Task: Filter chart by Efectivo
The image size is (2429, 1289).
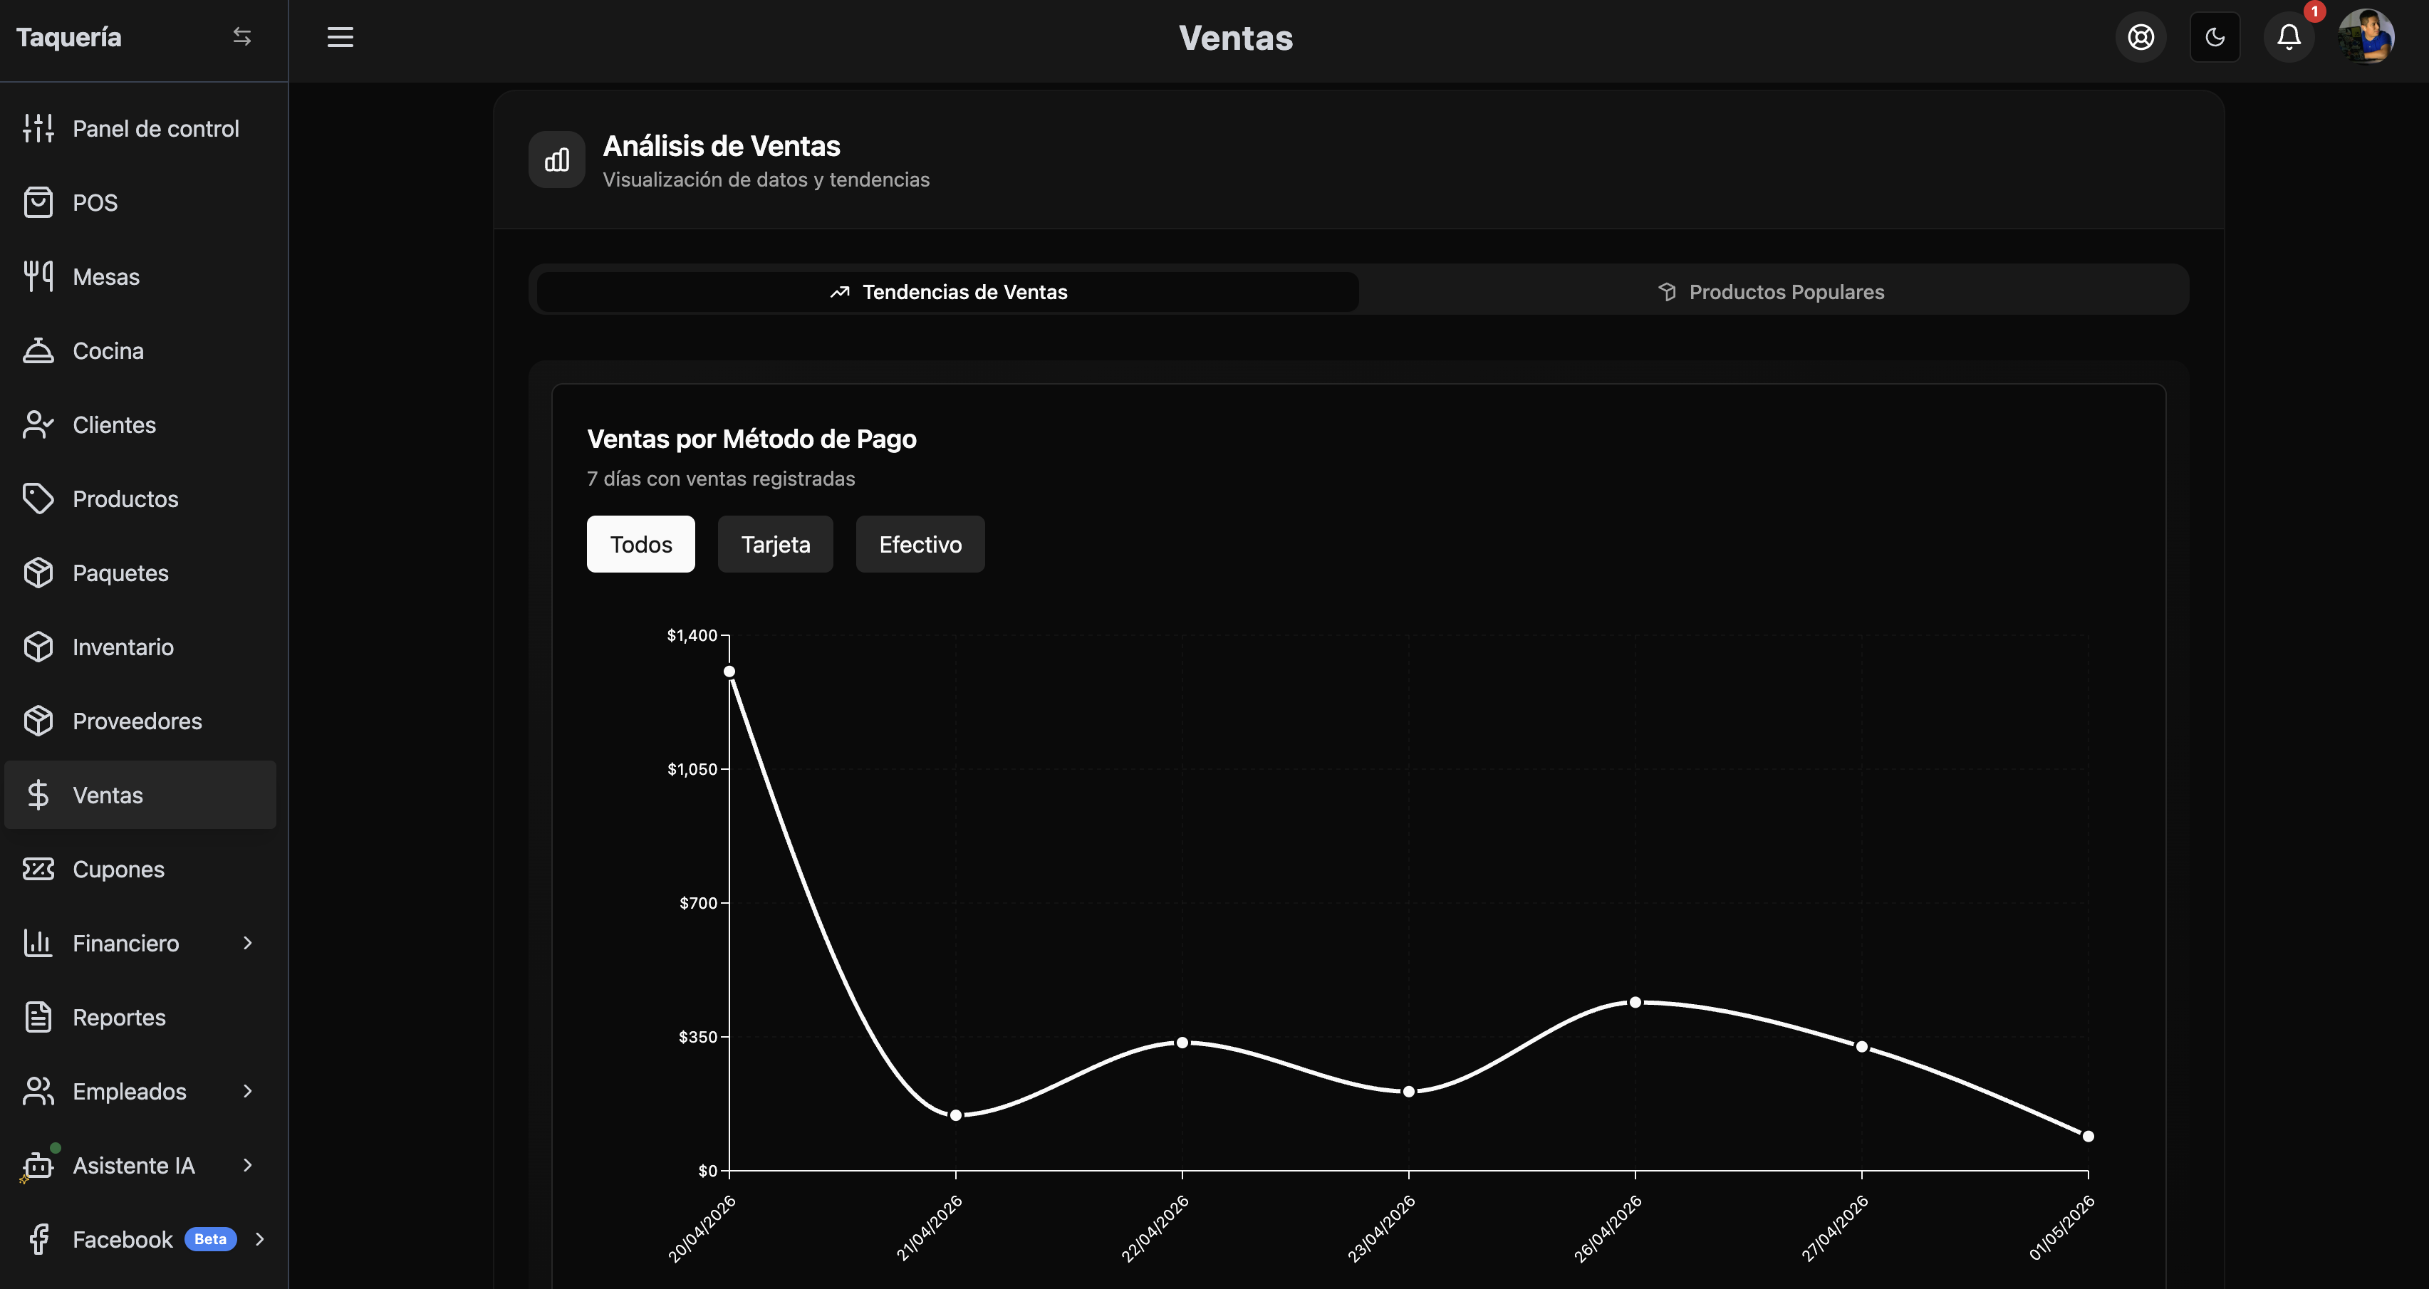Action: pyautogui.click(x=920, y=544)
